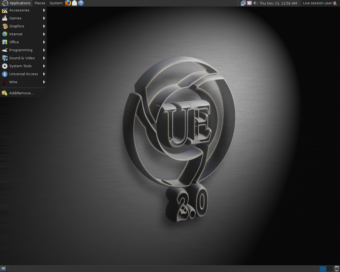Open the mail client launcher icon

(x=74, y=3)
